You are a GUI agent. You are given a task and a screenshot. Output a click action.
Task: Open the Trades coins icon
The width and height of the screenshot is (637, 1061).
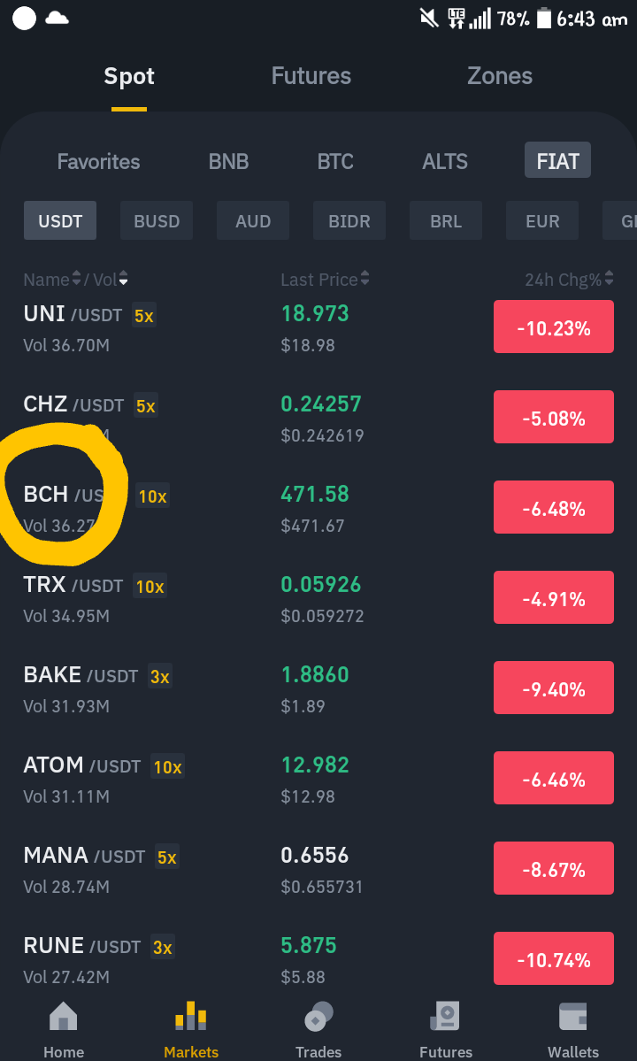click(x=318, y=1017)
